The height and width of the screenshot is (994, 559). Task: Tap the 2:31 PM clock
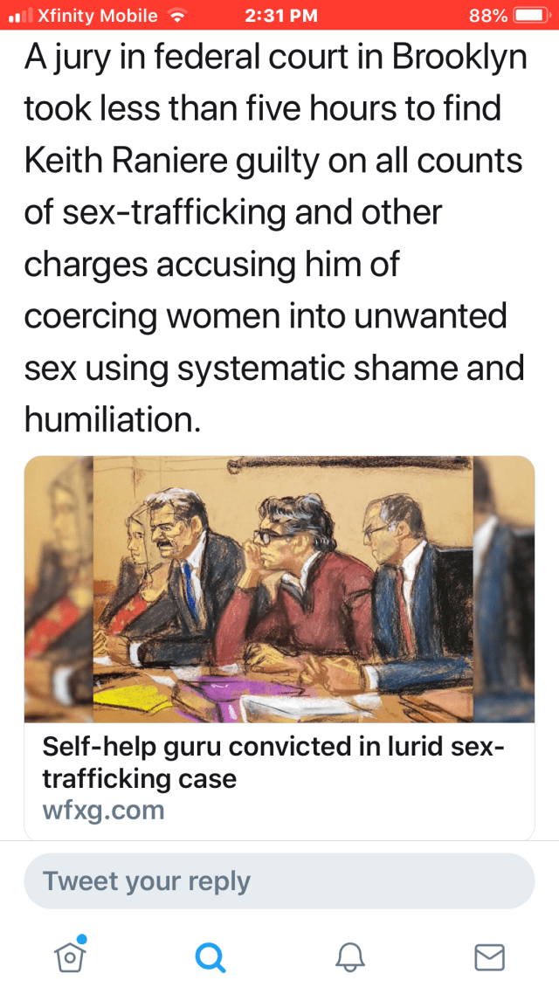point(280,16)
